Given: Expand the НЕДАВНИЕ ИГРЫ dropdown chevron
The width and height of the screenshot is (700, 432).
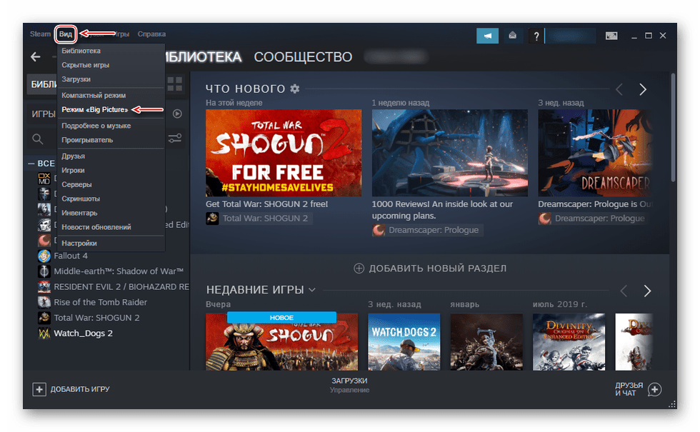Looking at the screenshot, I should coord(311,290).
